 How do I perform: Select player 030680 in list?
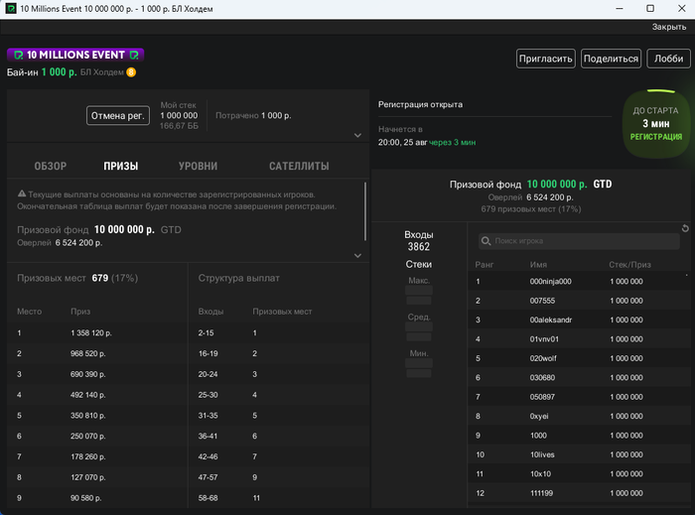[579, 378]
